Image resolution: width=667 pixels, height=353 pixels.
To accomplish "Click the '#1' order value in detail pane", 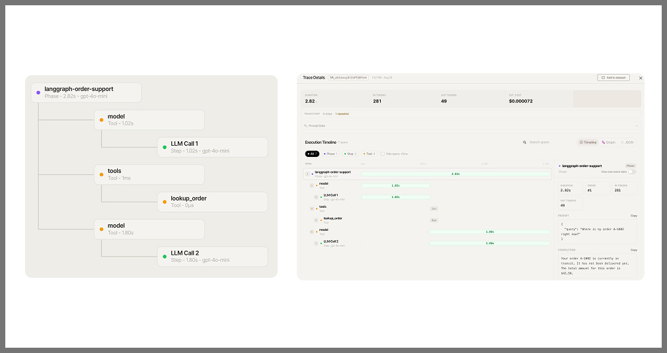I will [x=589, y=190].
